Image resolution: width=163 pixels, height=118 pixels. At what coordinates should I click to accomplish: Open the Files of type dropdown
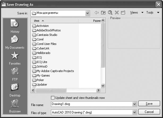pyautogui.click(x=134, y=112)
